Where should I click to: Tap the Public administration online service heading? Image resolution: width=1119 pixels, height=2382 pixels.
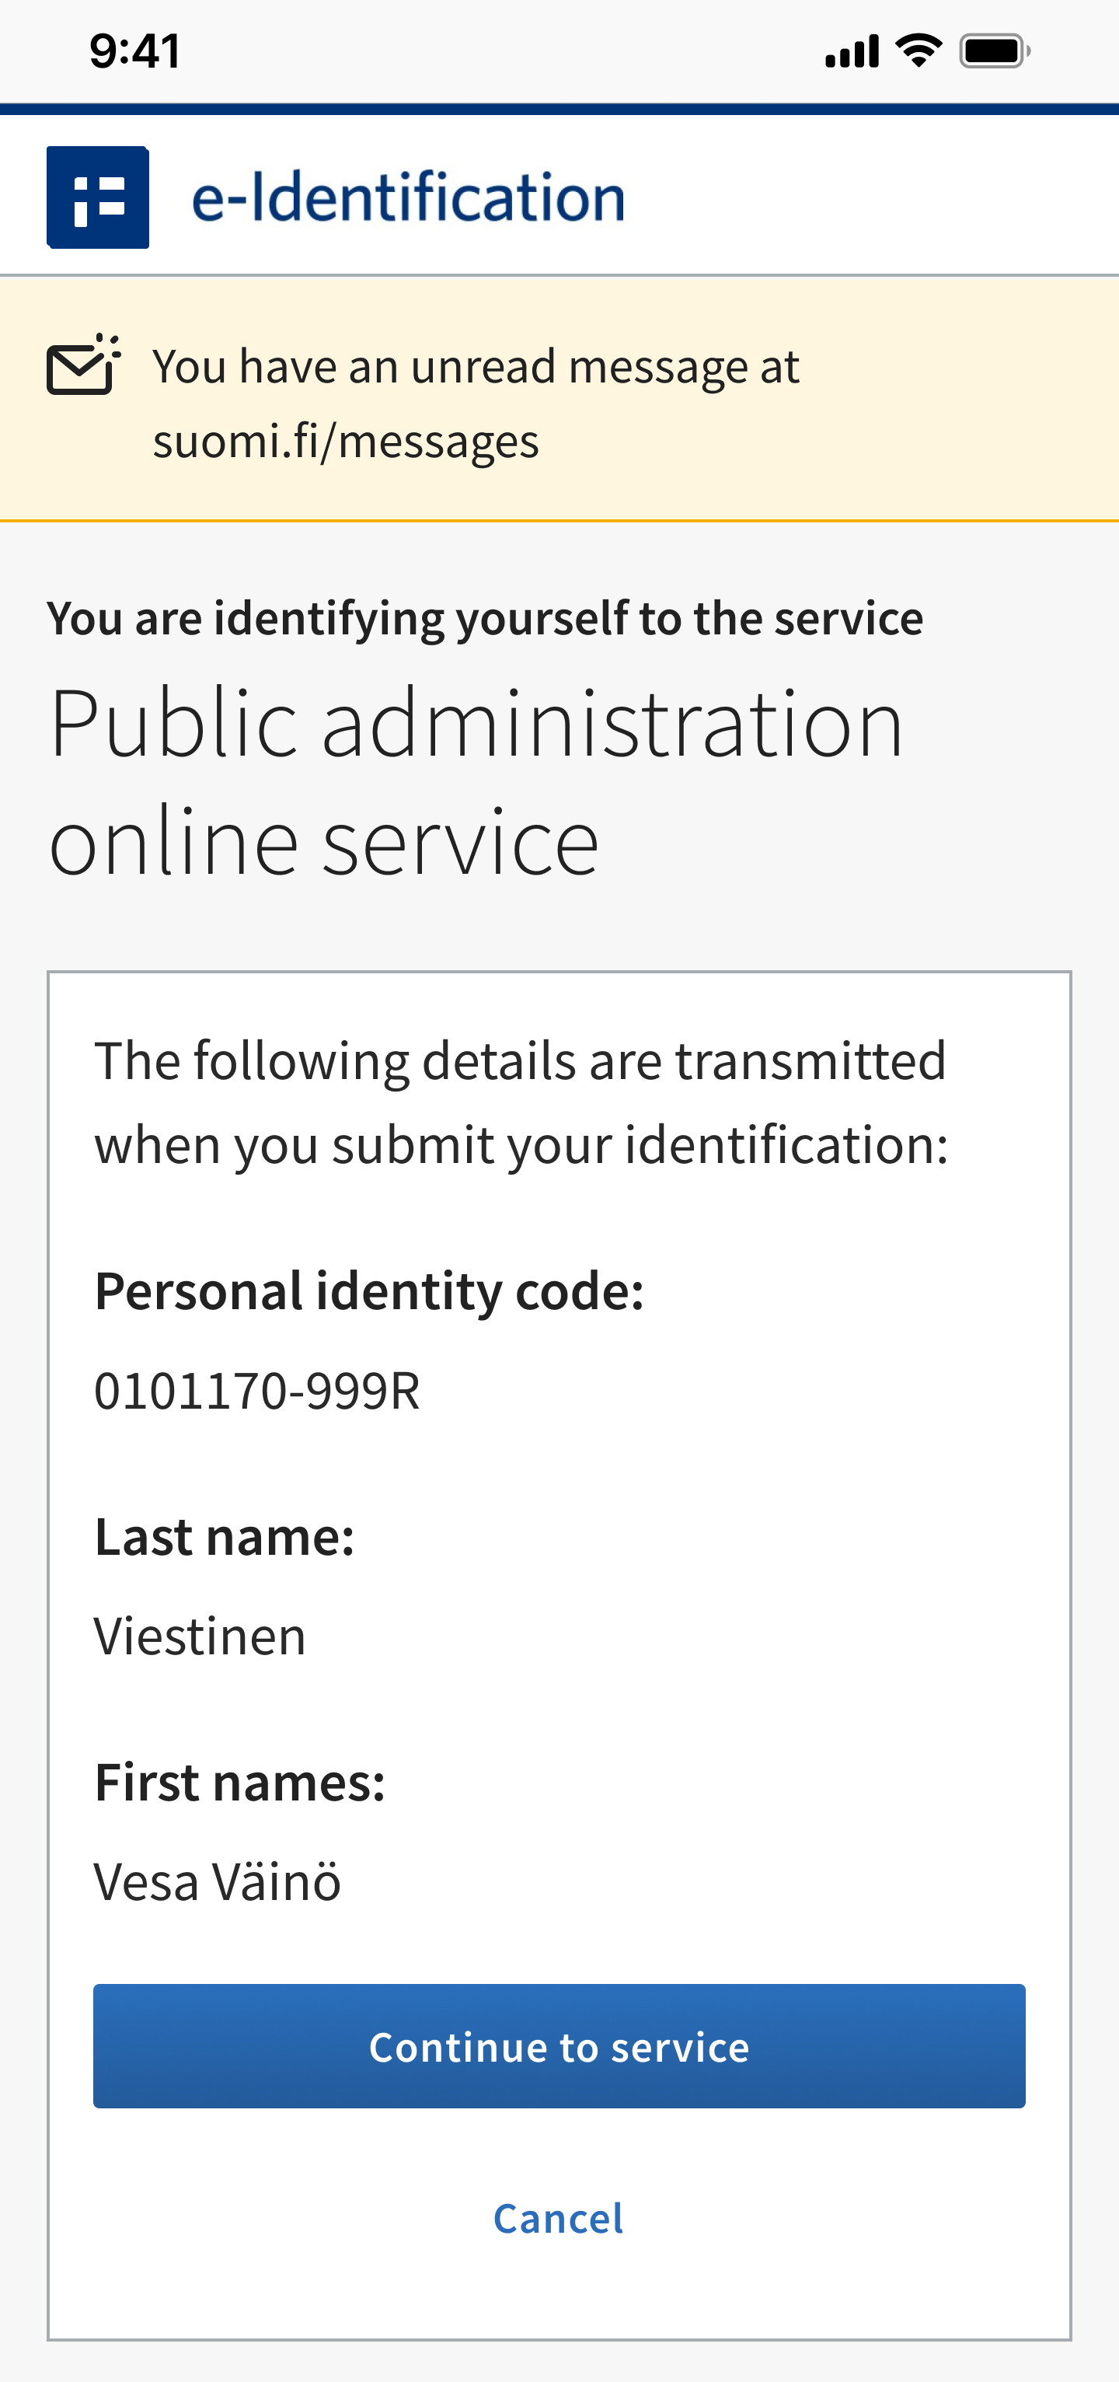[475, 781]
